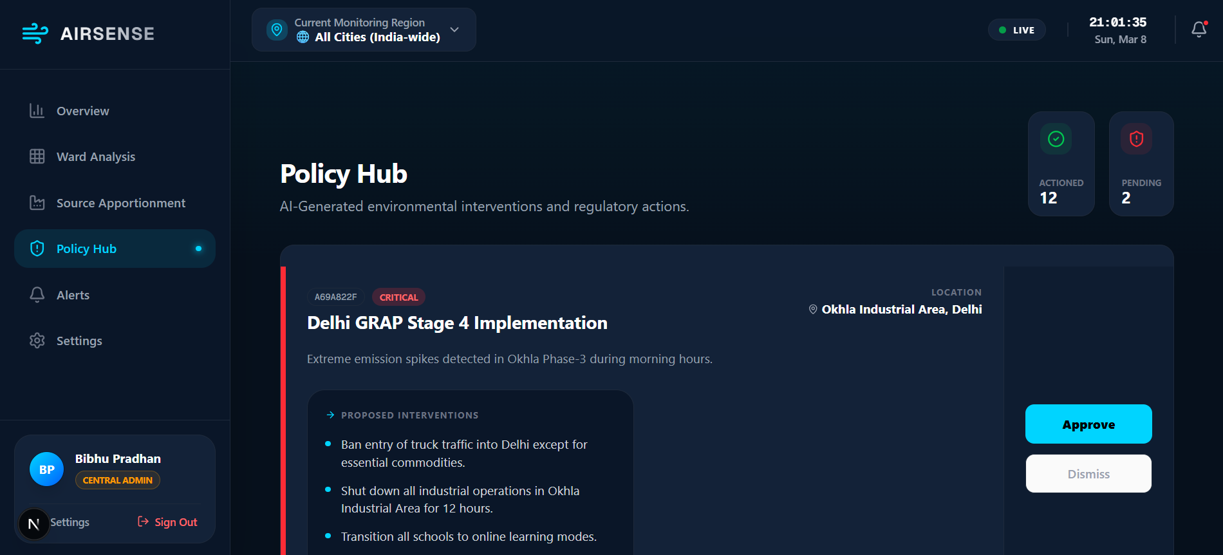Click the LIVE status indicator
The height and width of the screenshot is (555, 1223).
(1017, 30)
